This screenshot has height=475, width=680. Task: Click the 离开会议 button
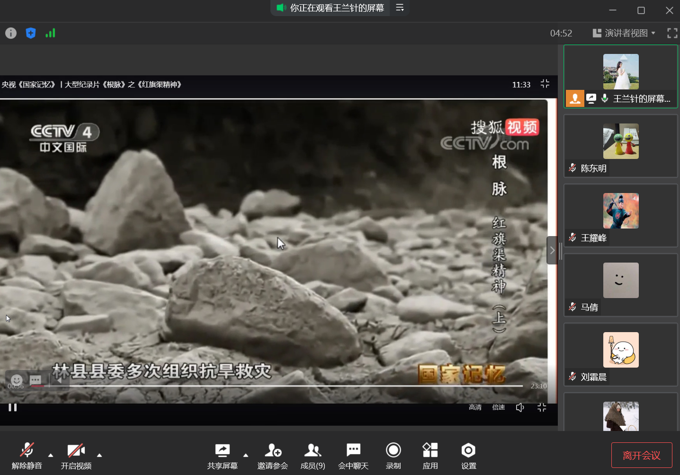point(642,455)
